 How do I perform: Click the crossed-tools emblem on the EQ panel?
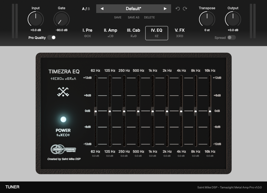[63, 92]
